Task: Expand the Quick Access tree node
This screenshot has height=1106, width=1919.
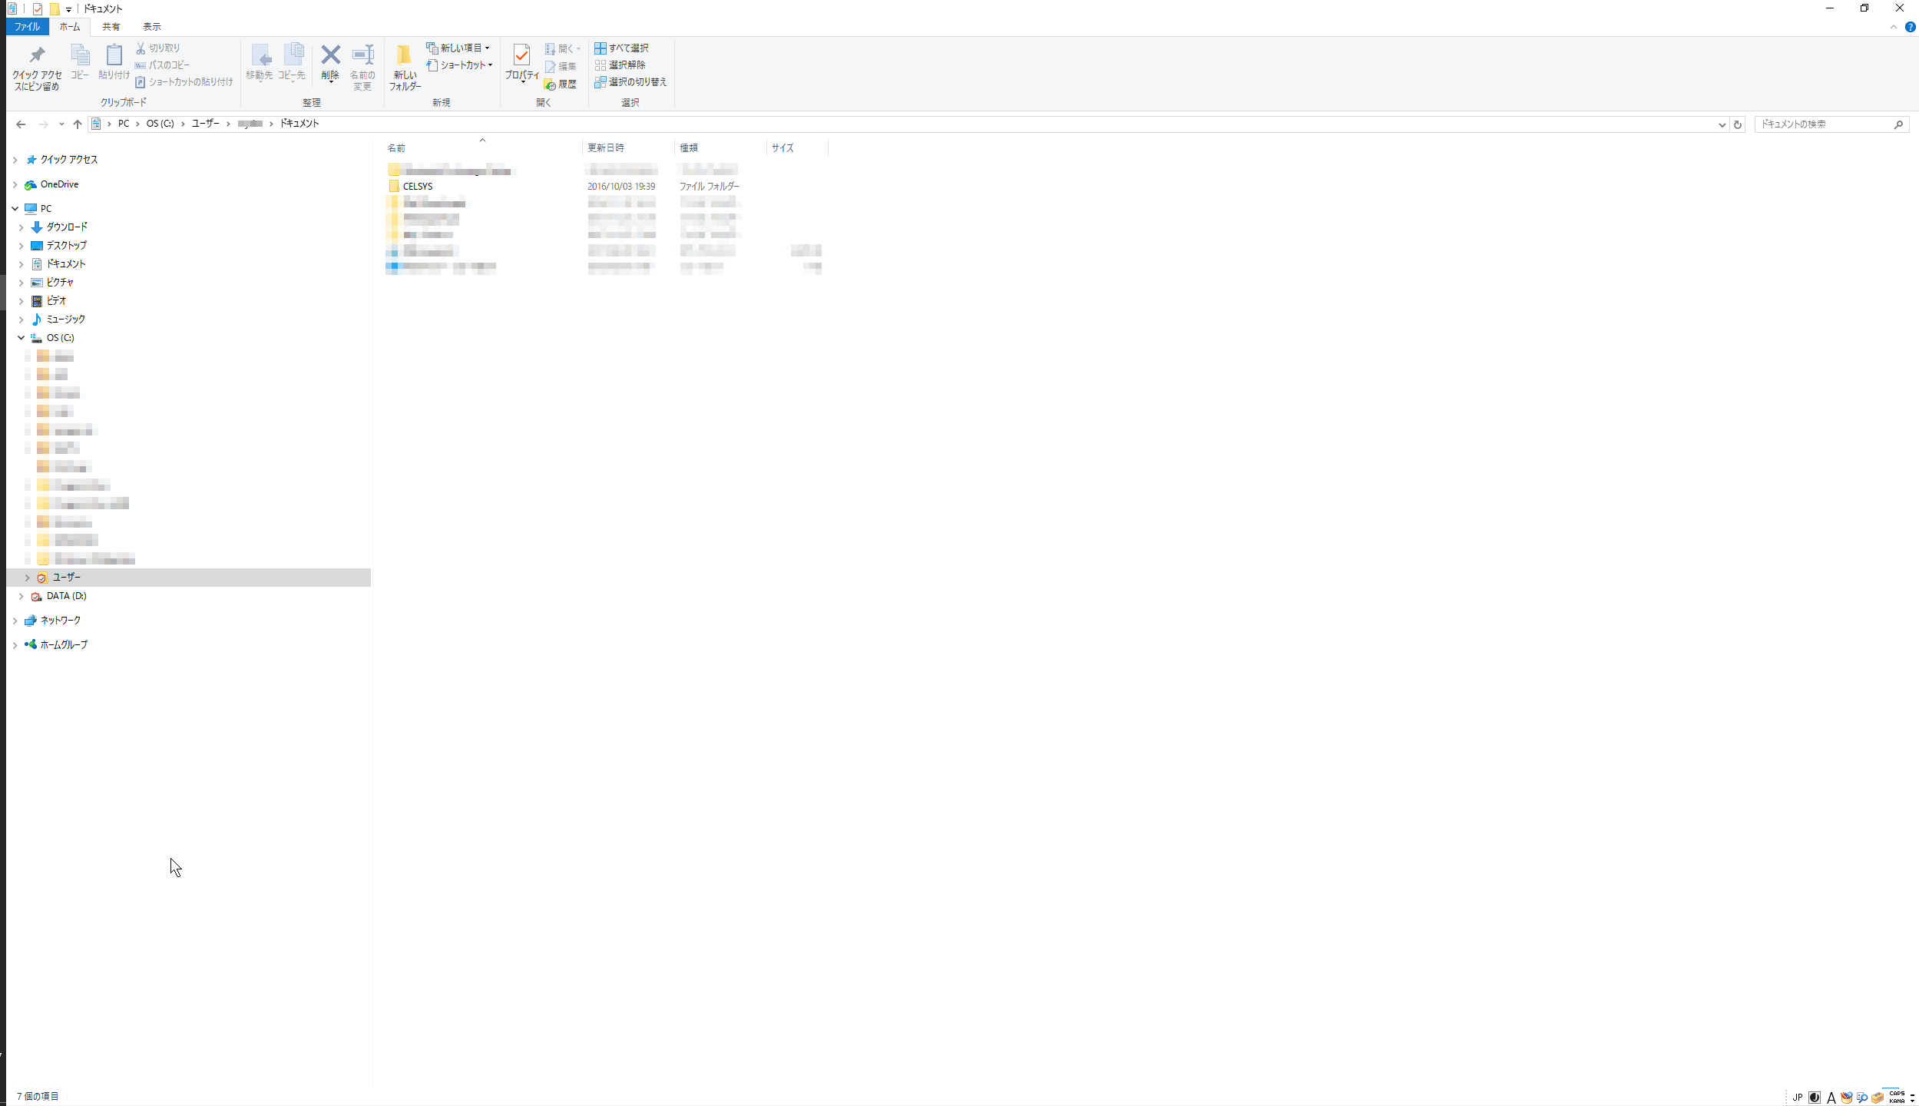Action: tap(15, 160)
